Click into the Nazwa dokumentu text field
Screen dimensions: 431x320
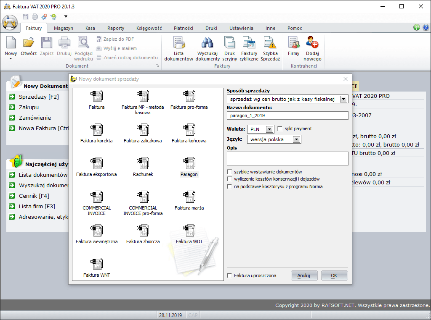287,115
